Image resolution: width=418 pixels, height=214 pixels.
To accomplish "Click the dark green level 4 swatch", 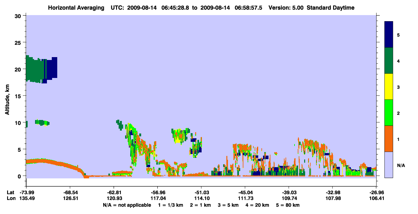I will pyautogui.click(x=389, y=61).
